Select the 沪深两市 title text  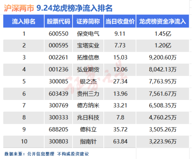coord(19,8)
